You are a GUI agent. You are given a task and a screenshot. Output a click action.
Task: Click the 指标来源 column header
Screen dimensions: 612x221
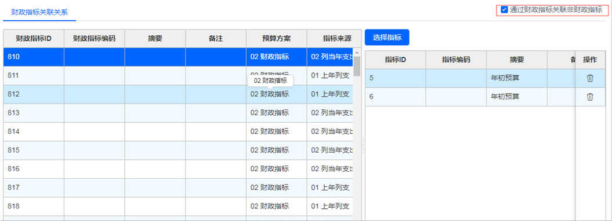[x=334, y=39]
